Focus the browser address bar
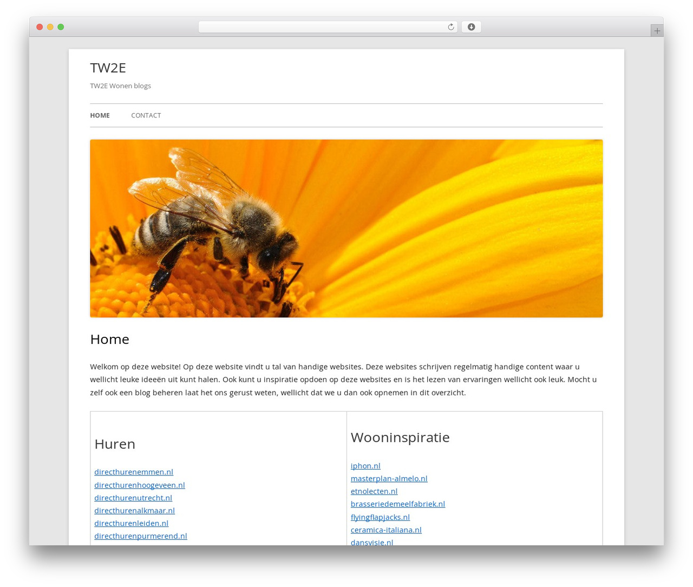This screenshot has width=693, height=587. pyautogui.click(x=328, y=27)
